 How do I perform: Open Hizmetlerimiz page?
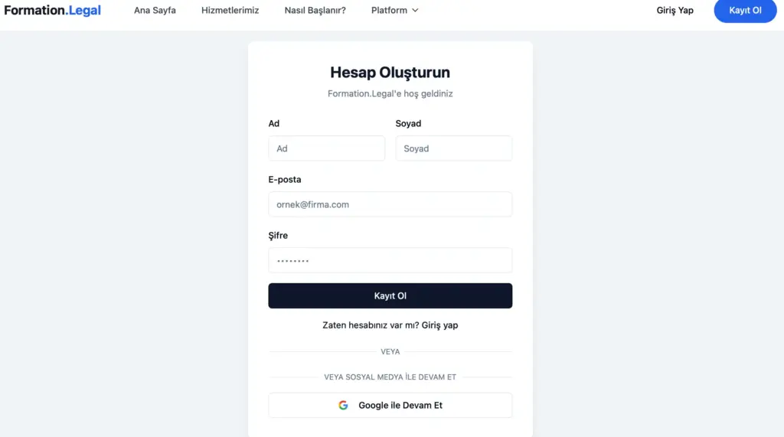[230, 10]
